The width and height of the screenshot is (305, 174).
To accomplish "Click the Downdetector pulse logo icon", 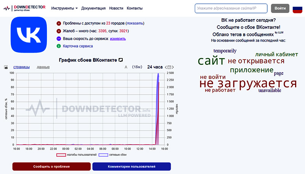I will coord(7,8).
